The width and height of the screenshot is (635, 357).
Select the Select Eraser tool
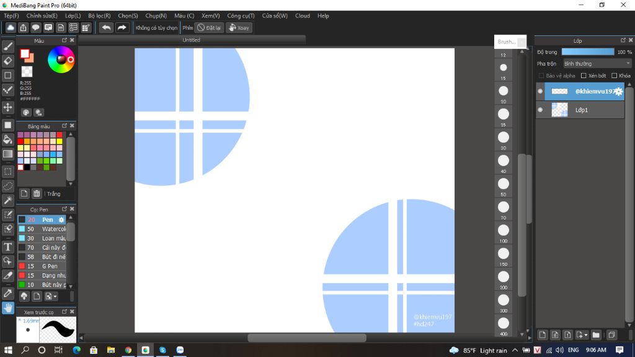pos(7,229)
